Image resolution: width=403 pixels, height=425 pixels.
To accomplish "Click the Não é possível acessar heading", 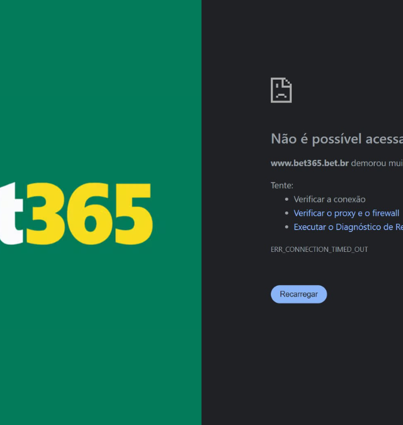I will [x=337, y=139].
